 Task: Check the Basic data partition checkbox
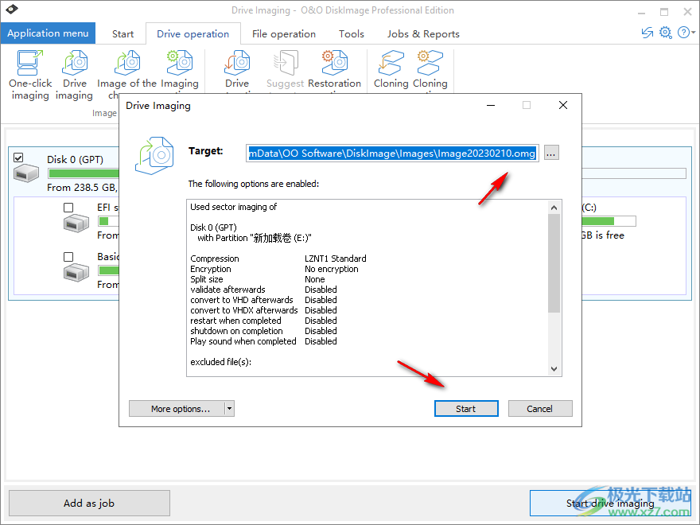point(68,257)
